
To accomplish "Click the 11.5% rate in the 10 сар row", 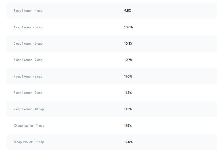I will 128,126.
